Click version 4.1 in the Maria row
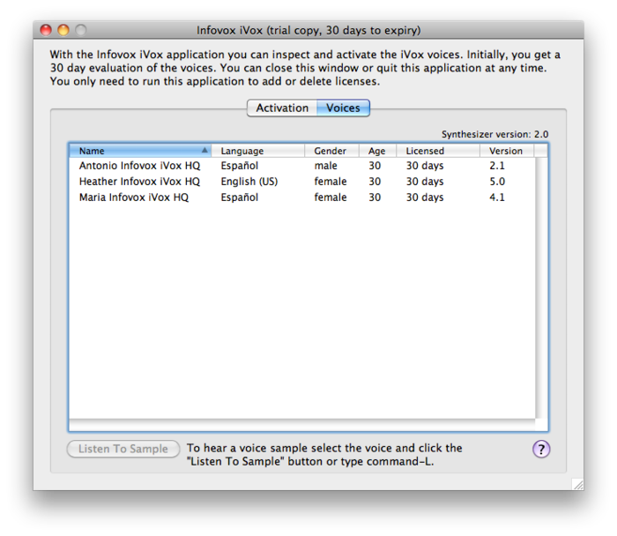 click(x=497, y=197)
